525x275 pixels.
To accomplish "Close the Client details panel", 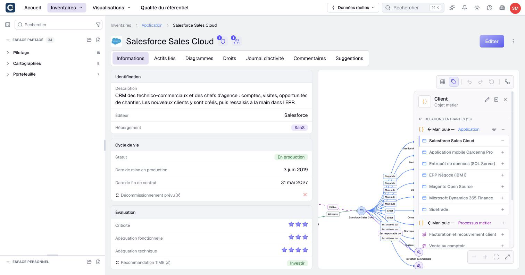I will pos(505,100).
